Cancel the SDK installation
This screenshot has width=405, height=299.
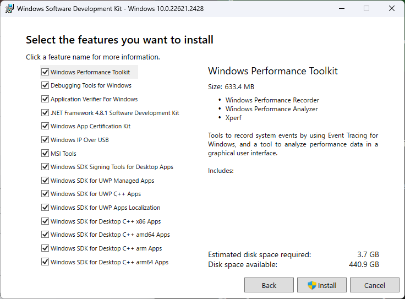[375, 285]
